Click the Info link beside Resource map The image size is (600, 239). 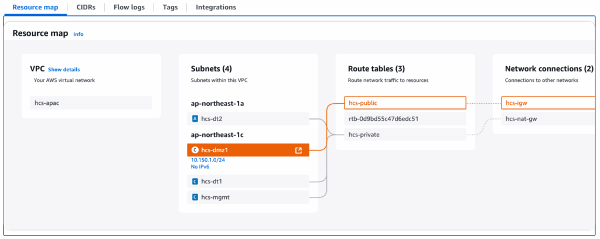point(79,34)
